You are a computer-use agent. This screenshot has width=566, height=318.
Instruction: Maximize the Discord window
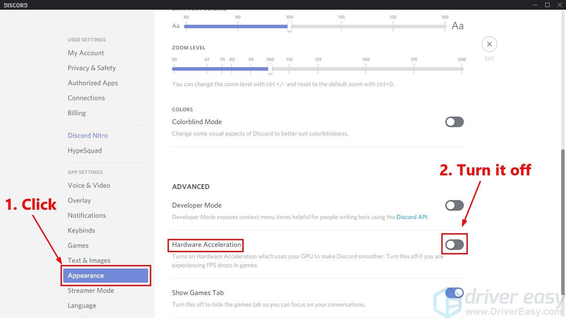pyautogui.click(x=547, y=5)
